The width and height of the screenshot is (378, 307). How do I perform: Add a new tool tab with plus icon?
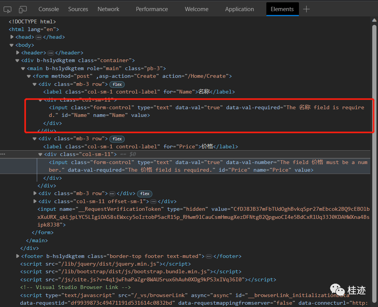click(306, 9)
